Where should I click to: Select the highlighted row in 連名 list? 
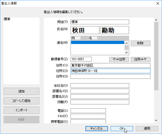pyautogui.click(x=97, y=43)
